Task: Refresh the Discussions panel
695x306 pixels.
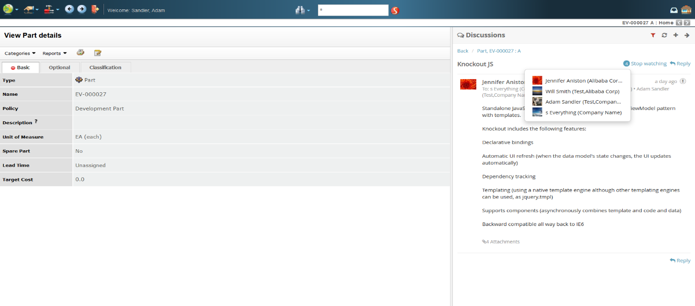Action: 664,35
